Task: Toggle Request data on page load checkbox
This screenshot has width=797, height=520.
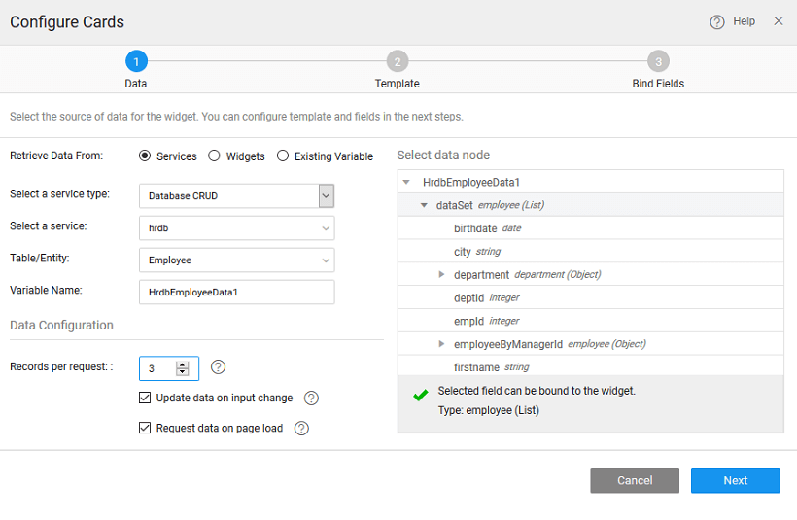Action: pyautogui.click(x=145, y=428)
